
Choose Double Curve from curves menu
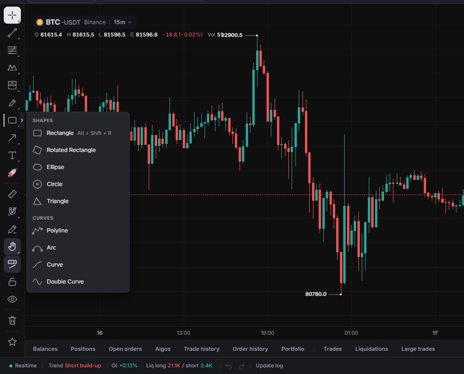click(78, 282)
